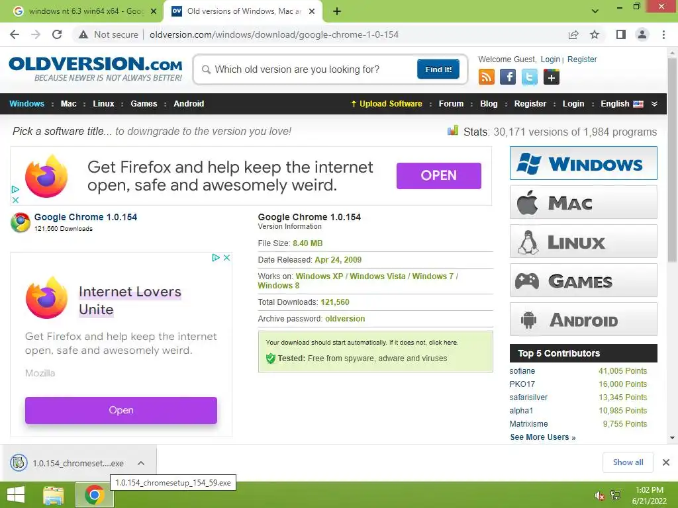
Task: Open the Windows category sidebar button
Action: [x=583, y=163]
